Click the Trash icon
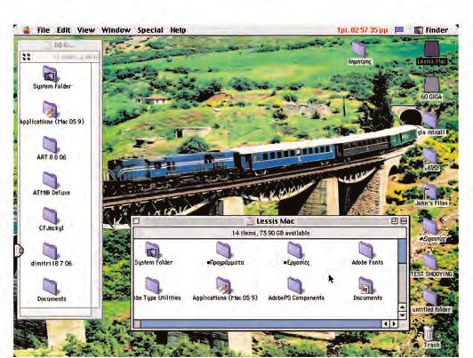Viewport: 473px width, 358px height. 430,337
